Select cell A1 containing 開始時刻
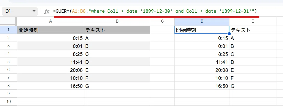The width and height of the screenshot is (283, 106). pyautogui.click(x=51, y=30)
